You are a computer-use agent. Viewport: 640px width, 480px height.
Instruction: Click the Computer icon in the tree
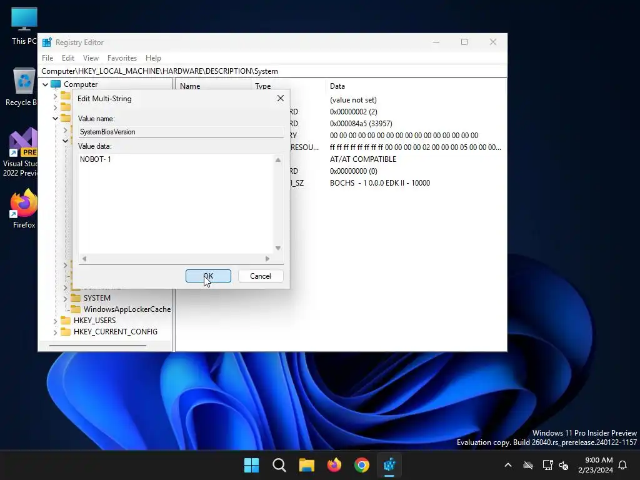click(56, 84)
